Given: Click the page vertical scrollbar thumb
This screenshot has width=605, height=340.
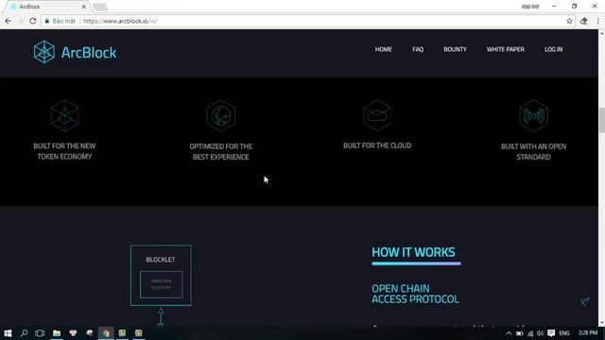Looking at the screenshot, I should coord(601,120).
